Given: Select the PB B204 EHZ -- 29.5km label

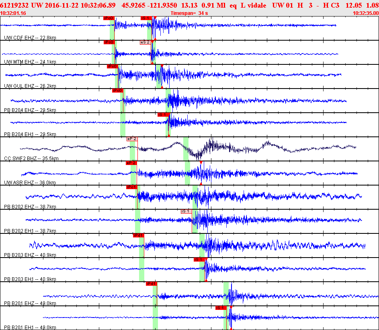Looking at the screenshot, I should click(x=30, y=110).
